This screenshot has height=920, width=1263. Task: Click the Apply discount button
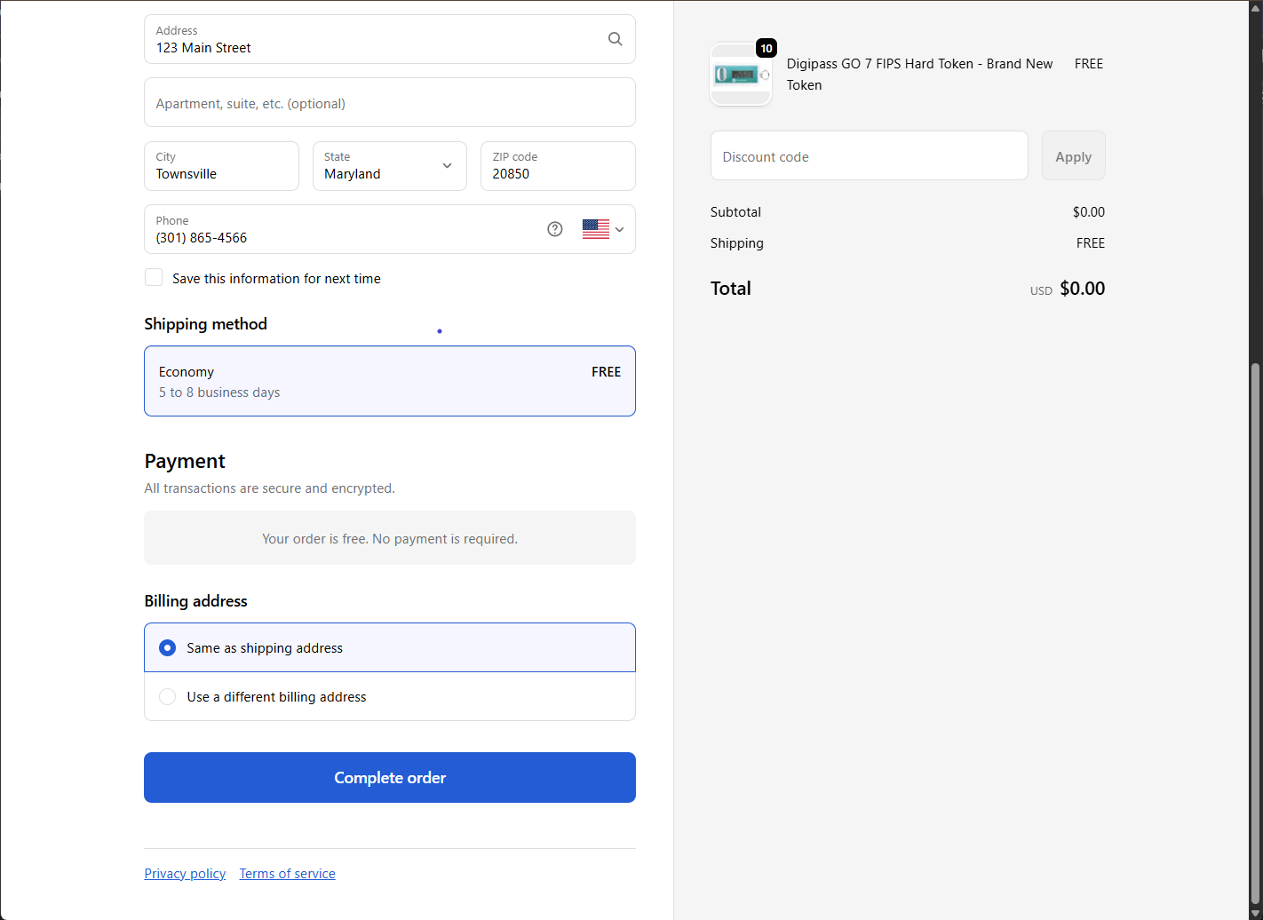pos(1073,156)
